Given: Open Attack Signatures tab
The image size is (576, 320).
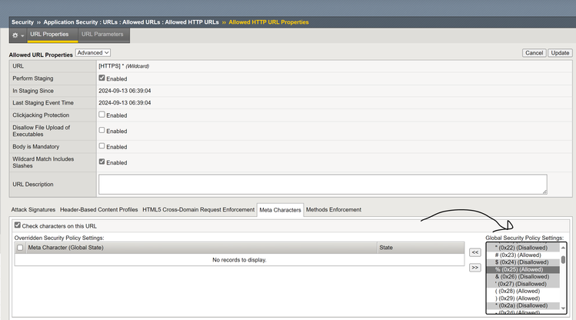Looking at the screenshot, I should pos(33,210).
